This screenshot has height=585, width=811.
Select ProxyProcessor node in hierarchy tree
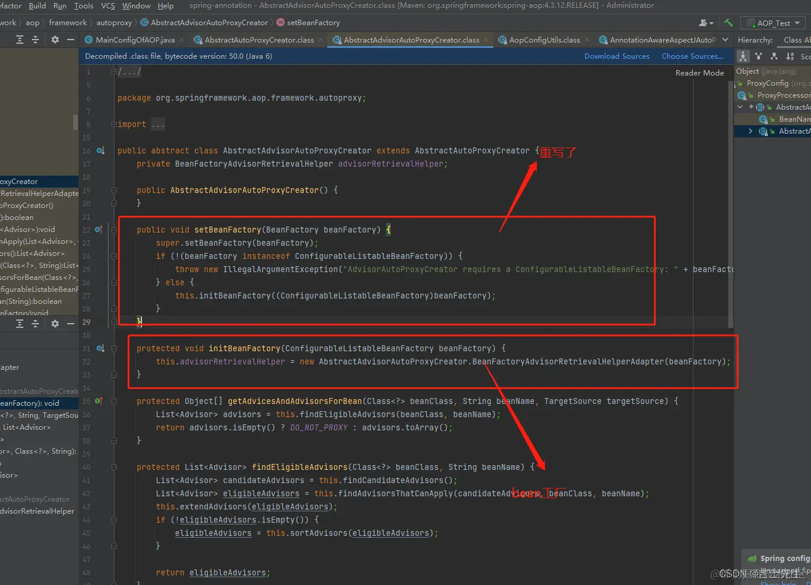point(773,95)
